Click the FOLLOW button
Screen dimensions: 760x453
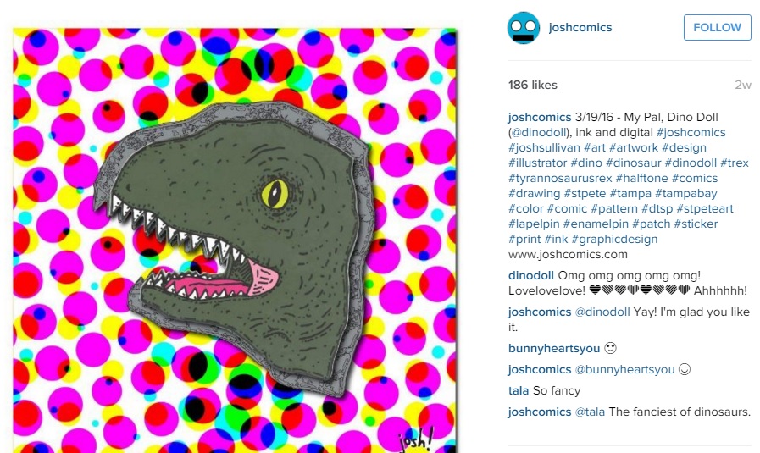click(x=718, y=28)
